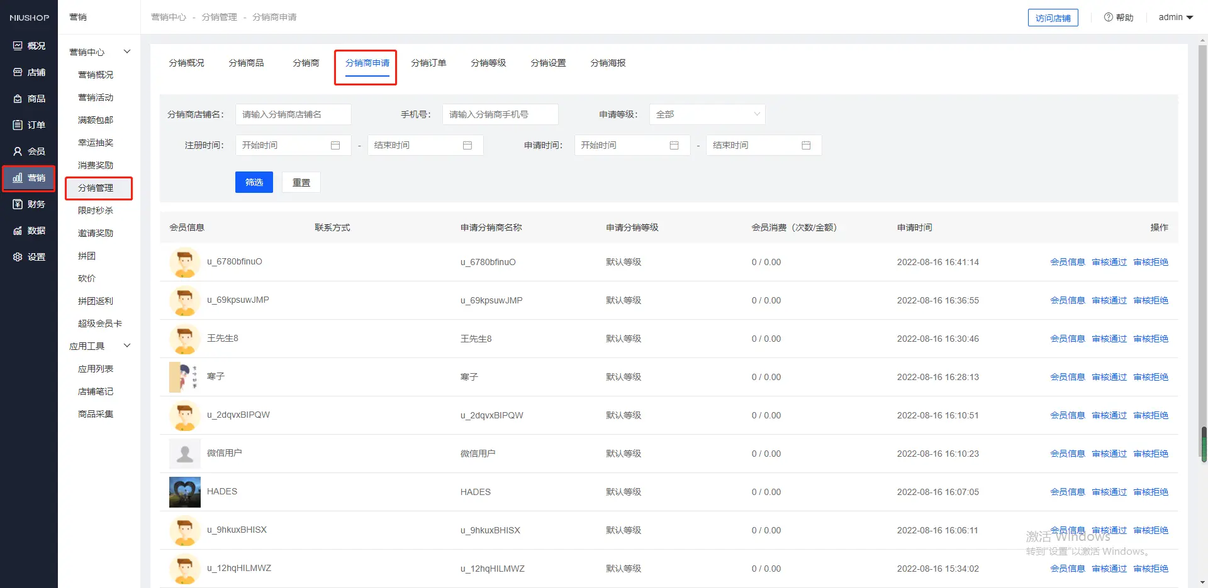This screenshot has height=588, width=1208.
Task: Open the 店铺 shop sidebar icon
Action: click(18, 72)
